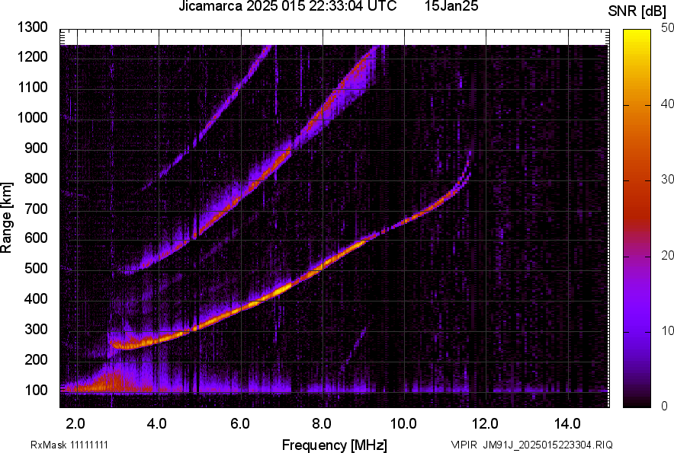Click the colorbar tick value '30'
The width and height of the screenshot is (674, 453).
click(667, 179)
